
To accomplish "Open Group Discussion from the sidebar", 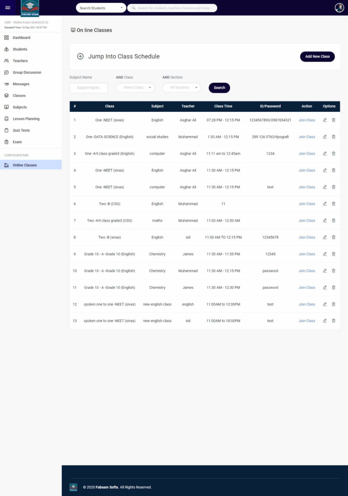I will [x=6, y=72].
